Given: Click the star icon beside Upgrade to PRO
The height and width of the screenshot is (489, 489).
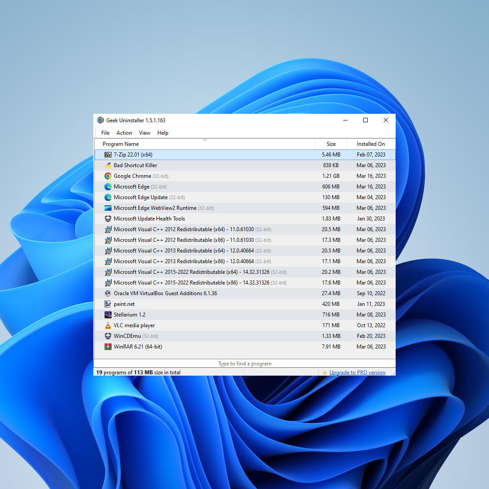Looking at the screenshot, I should [325, 373].
